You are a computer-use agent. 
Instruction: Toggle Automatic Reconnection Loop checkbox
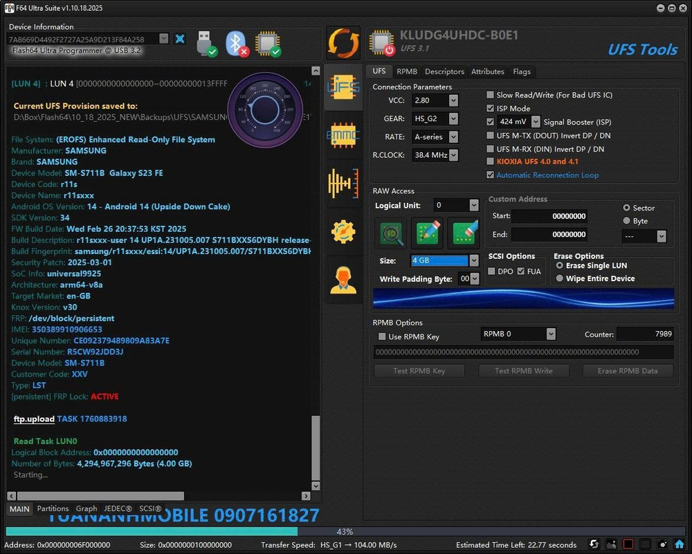pos(490,175)
